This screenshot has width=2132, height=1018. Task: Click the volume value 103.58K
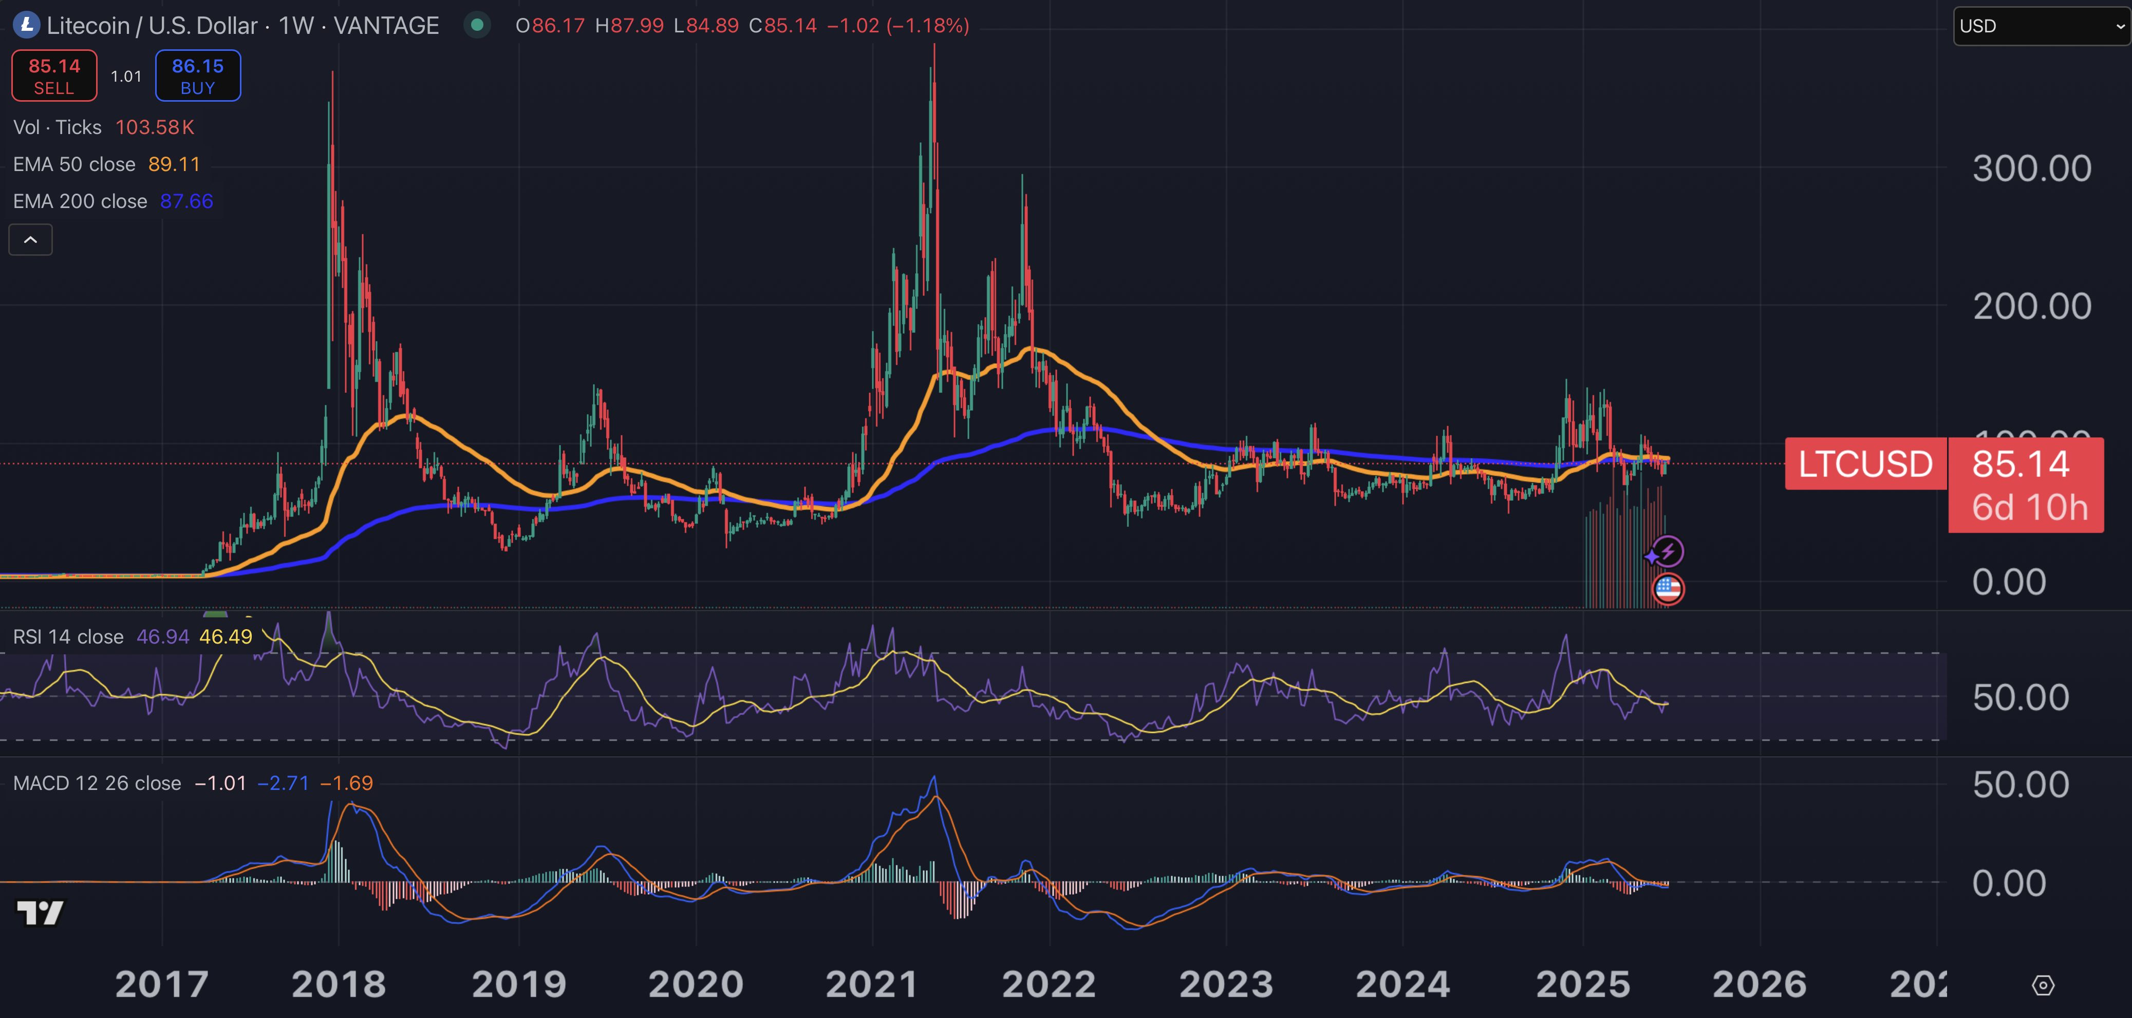155,127
